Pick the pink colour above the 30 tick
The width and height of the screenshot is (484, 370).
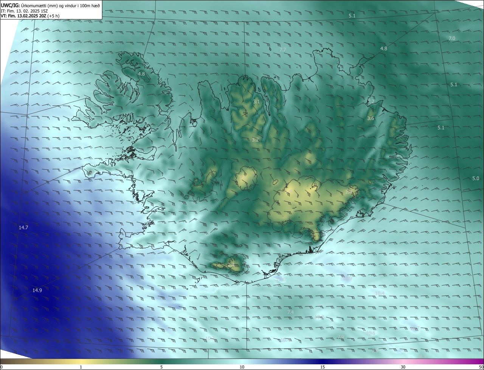point(403,361)
